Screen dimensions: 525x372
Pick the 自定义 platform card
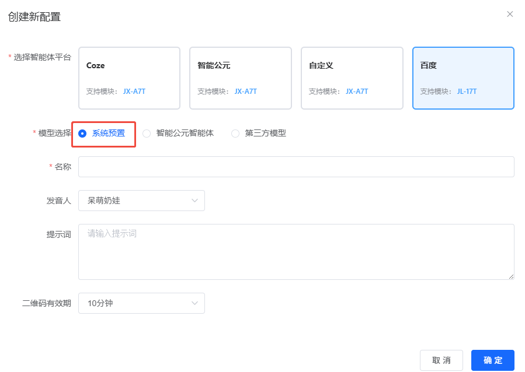pos(352,78)
